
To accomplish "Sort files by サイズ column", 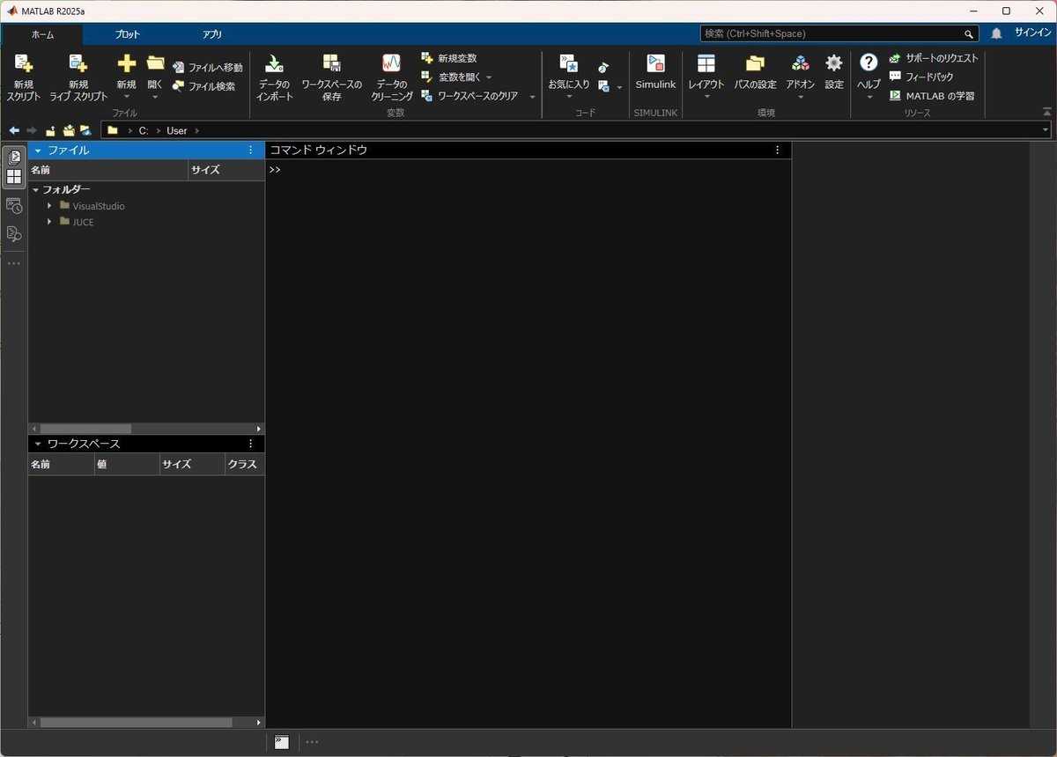I will [227, 170].
